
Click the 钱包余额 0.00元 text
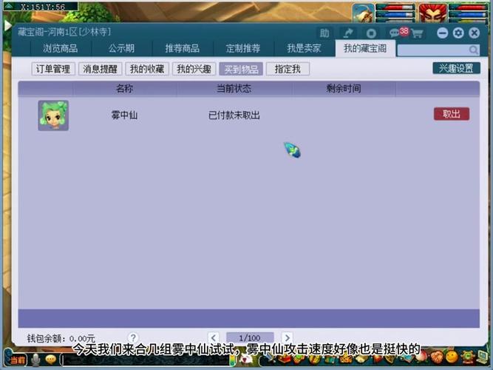tap(61, 338)
